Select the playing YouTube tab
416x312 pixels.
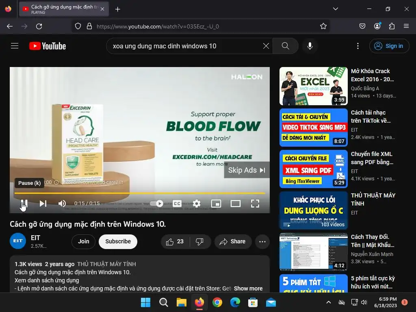pyautogui.click(x=64, y=9)
